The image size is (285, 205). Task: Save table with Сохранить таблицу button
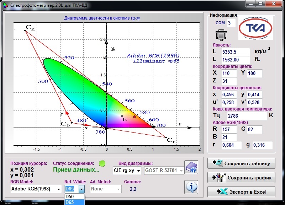pyautogui.click(x=241, y=163)
